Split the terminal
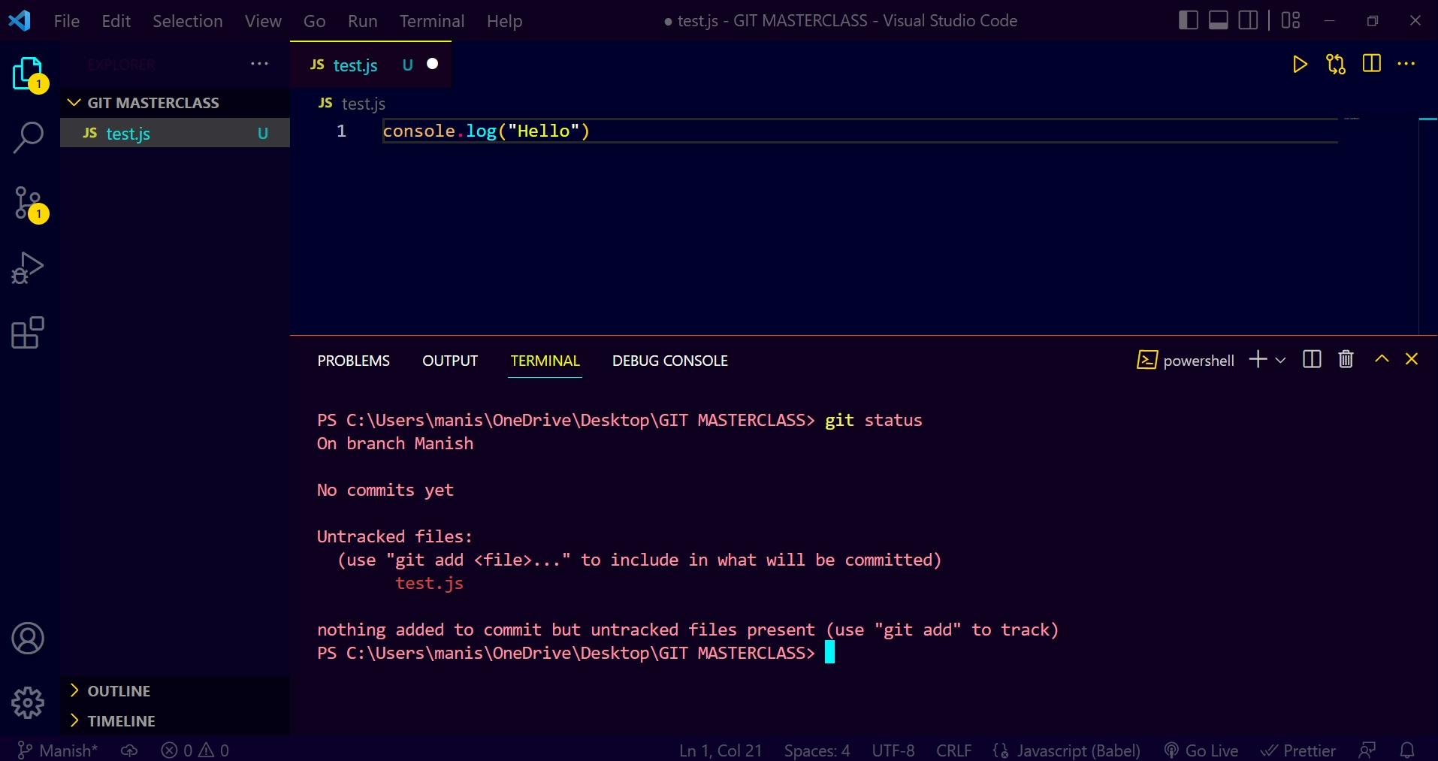Viewport: 1438px width, 761px height. (1312, 359)
